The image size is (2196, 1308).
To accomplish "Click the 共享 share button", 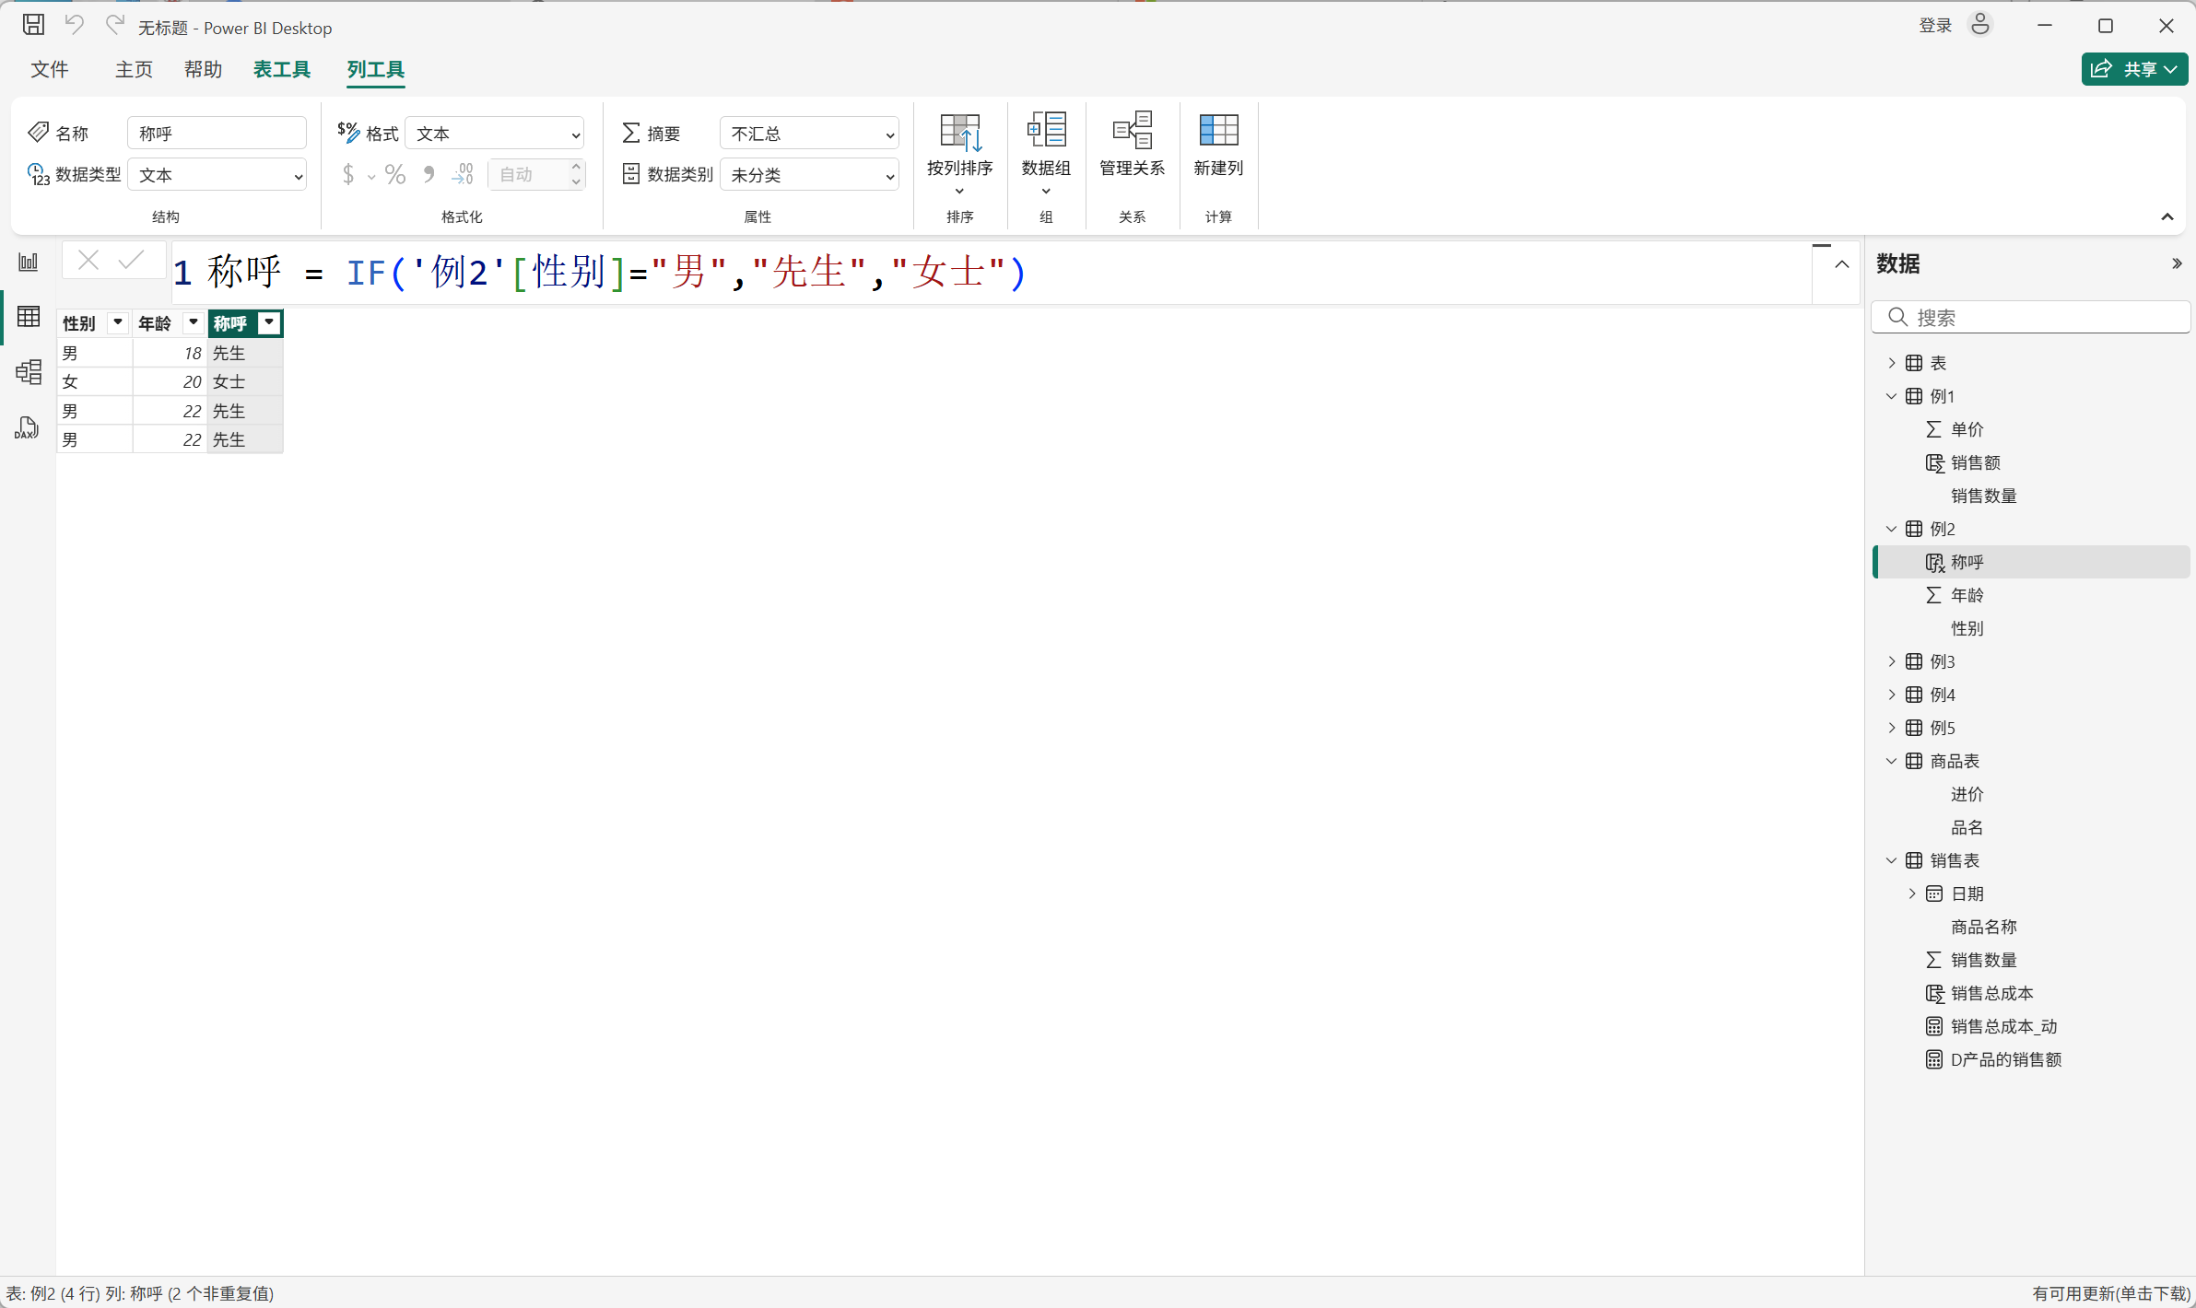I will click(x=2133, y=69).
